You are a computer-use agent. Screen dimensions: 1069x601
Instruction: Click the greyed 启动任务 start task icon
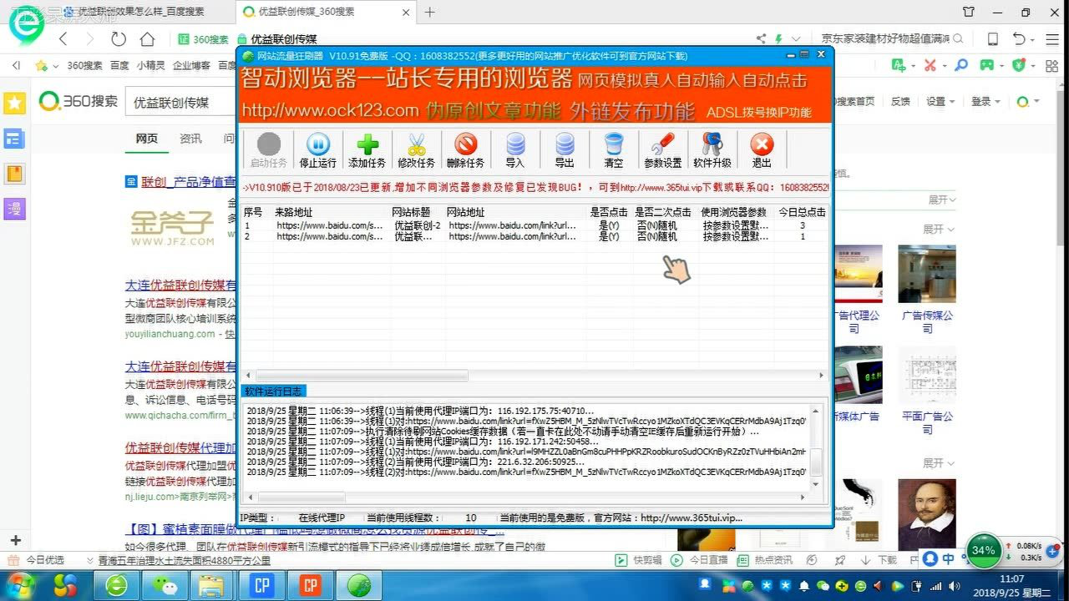[268, 150]
